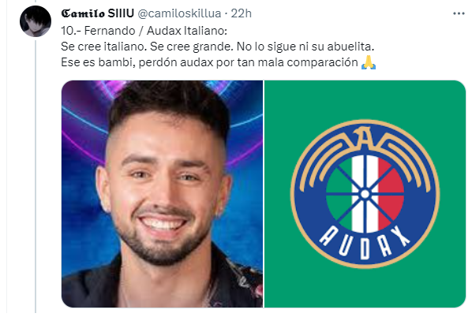
Task: Open the green Audax image on right
Action: [x=365, y=194]
